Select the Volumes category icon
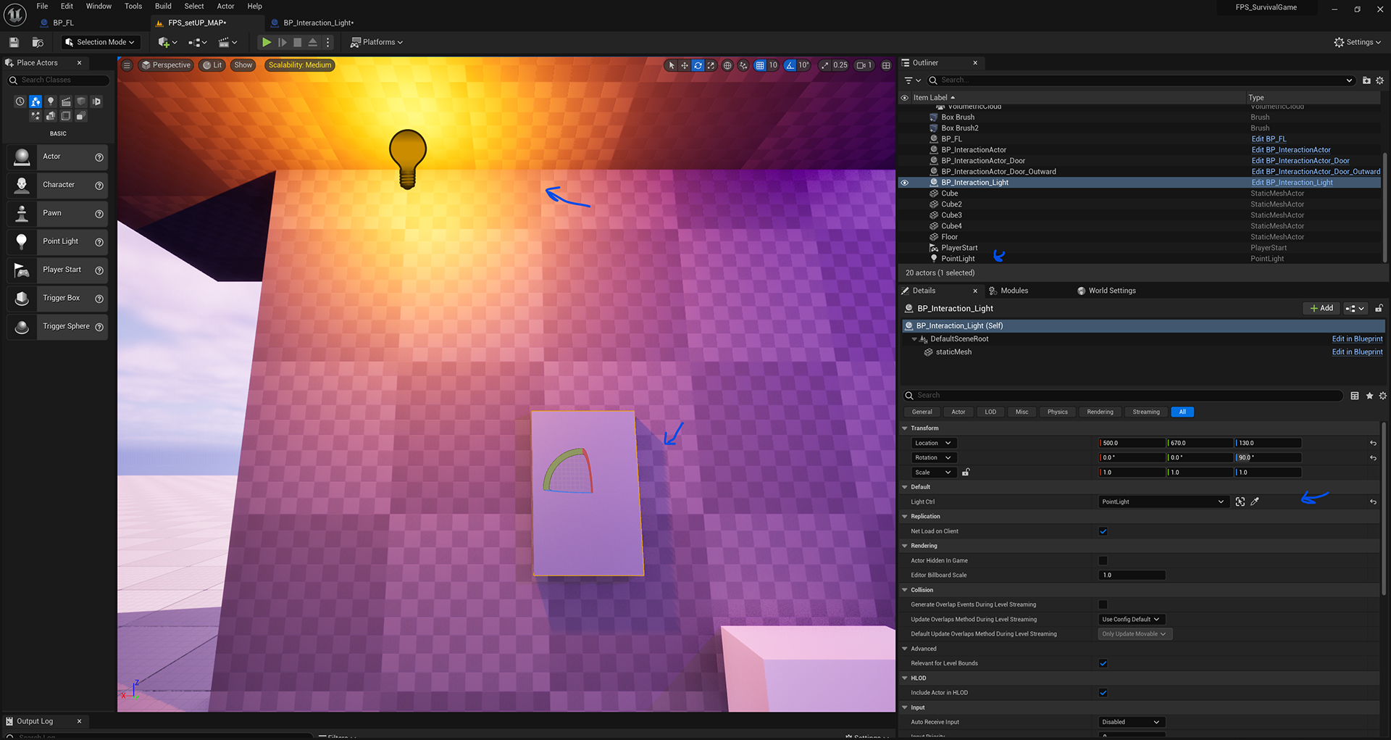The height and width of the screenshot is (740, 1391). pyautogui.click(x=66, y=116)
